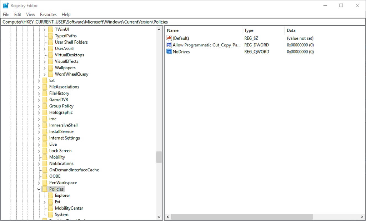The width and height of the screenshot is (366, 221).
Task: Sort values by Type column header
Action: click(263, 30)
